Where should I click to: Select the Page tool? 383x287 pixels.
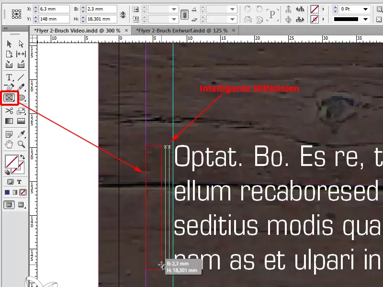pos(9,54)
